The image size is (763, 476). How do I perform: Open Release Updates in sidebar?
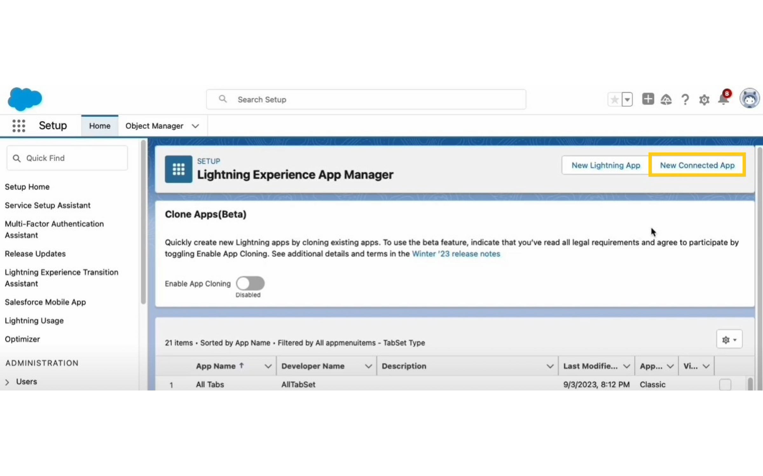(35, 254)
